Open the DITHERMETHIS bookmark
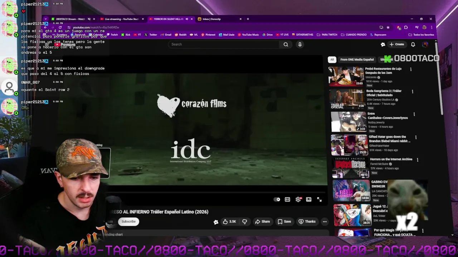This screenshot has height=257, width=458. pyautogui.click(x=302, y=35)
